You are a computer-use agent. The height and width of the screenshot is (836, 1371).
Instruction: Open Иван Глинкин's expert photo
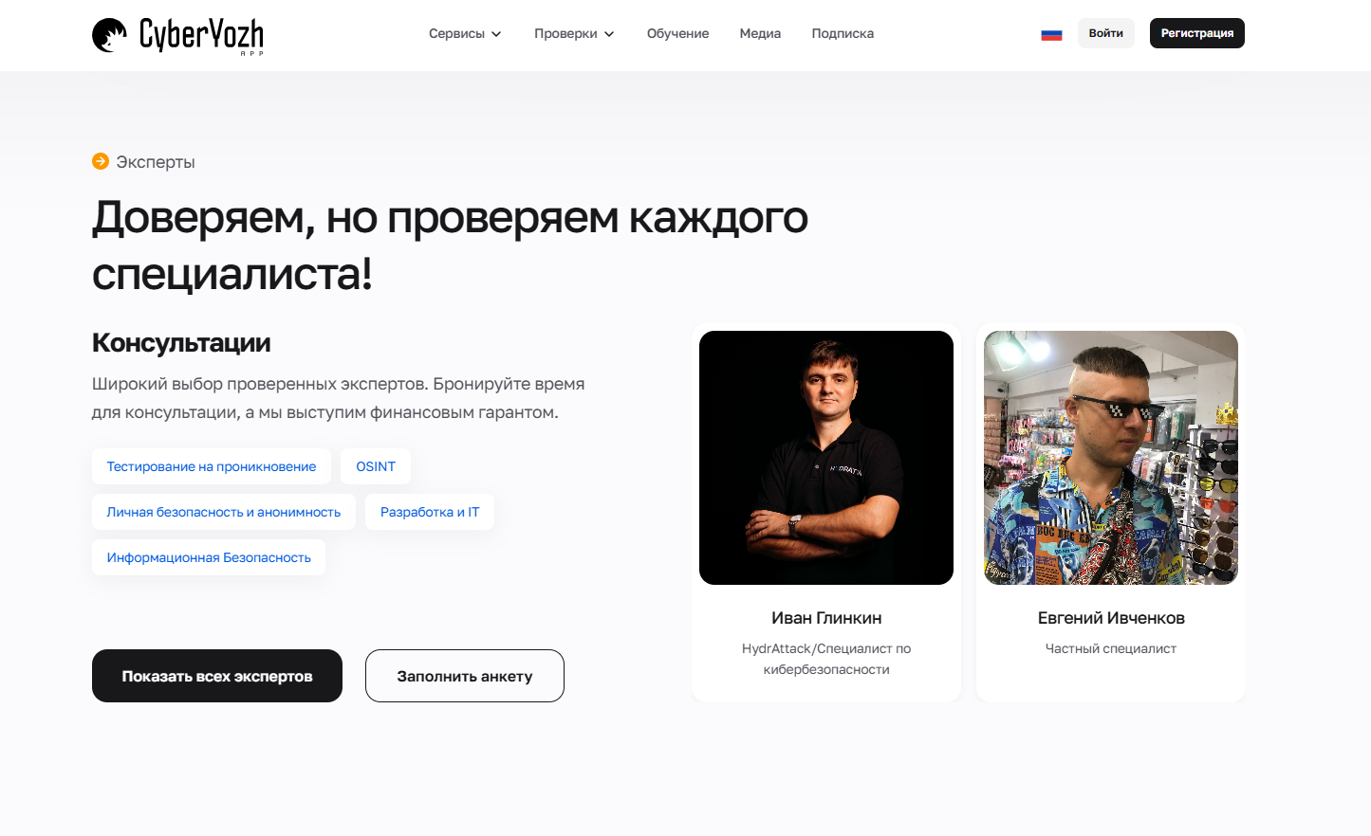(x=826, y=458)
